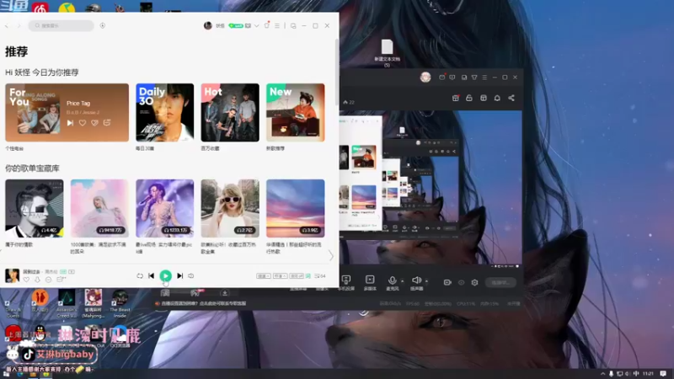Toggle the lock icon in streaming app toolbar
Image resolution: width=674 pixels, height=379 pixels.
click(x=469, y=98)
